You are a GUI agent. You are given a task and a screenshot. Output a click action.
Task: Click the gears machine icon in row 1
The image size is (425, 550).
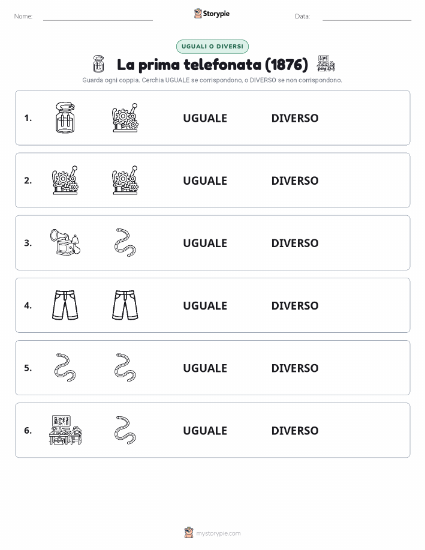click(125, 118)
